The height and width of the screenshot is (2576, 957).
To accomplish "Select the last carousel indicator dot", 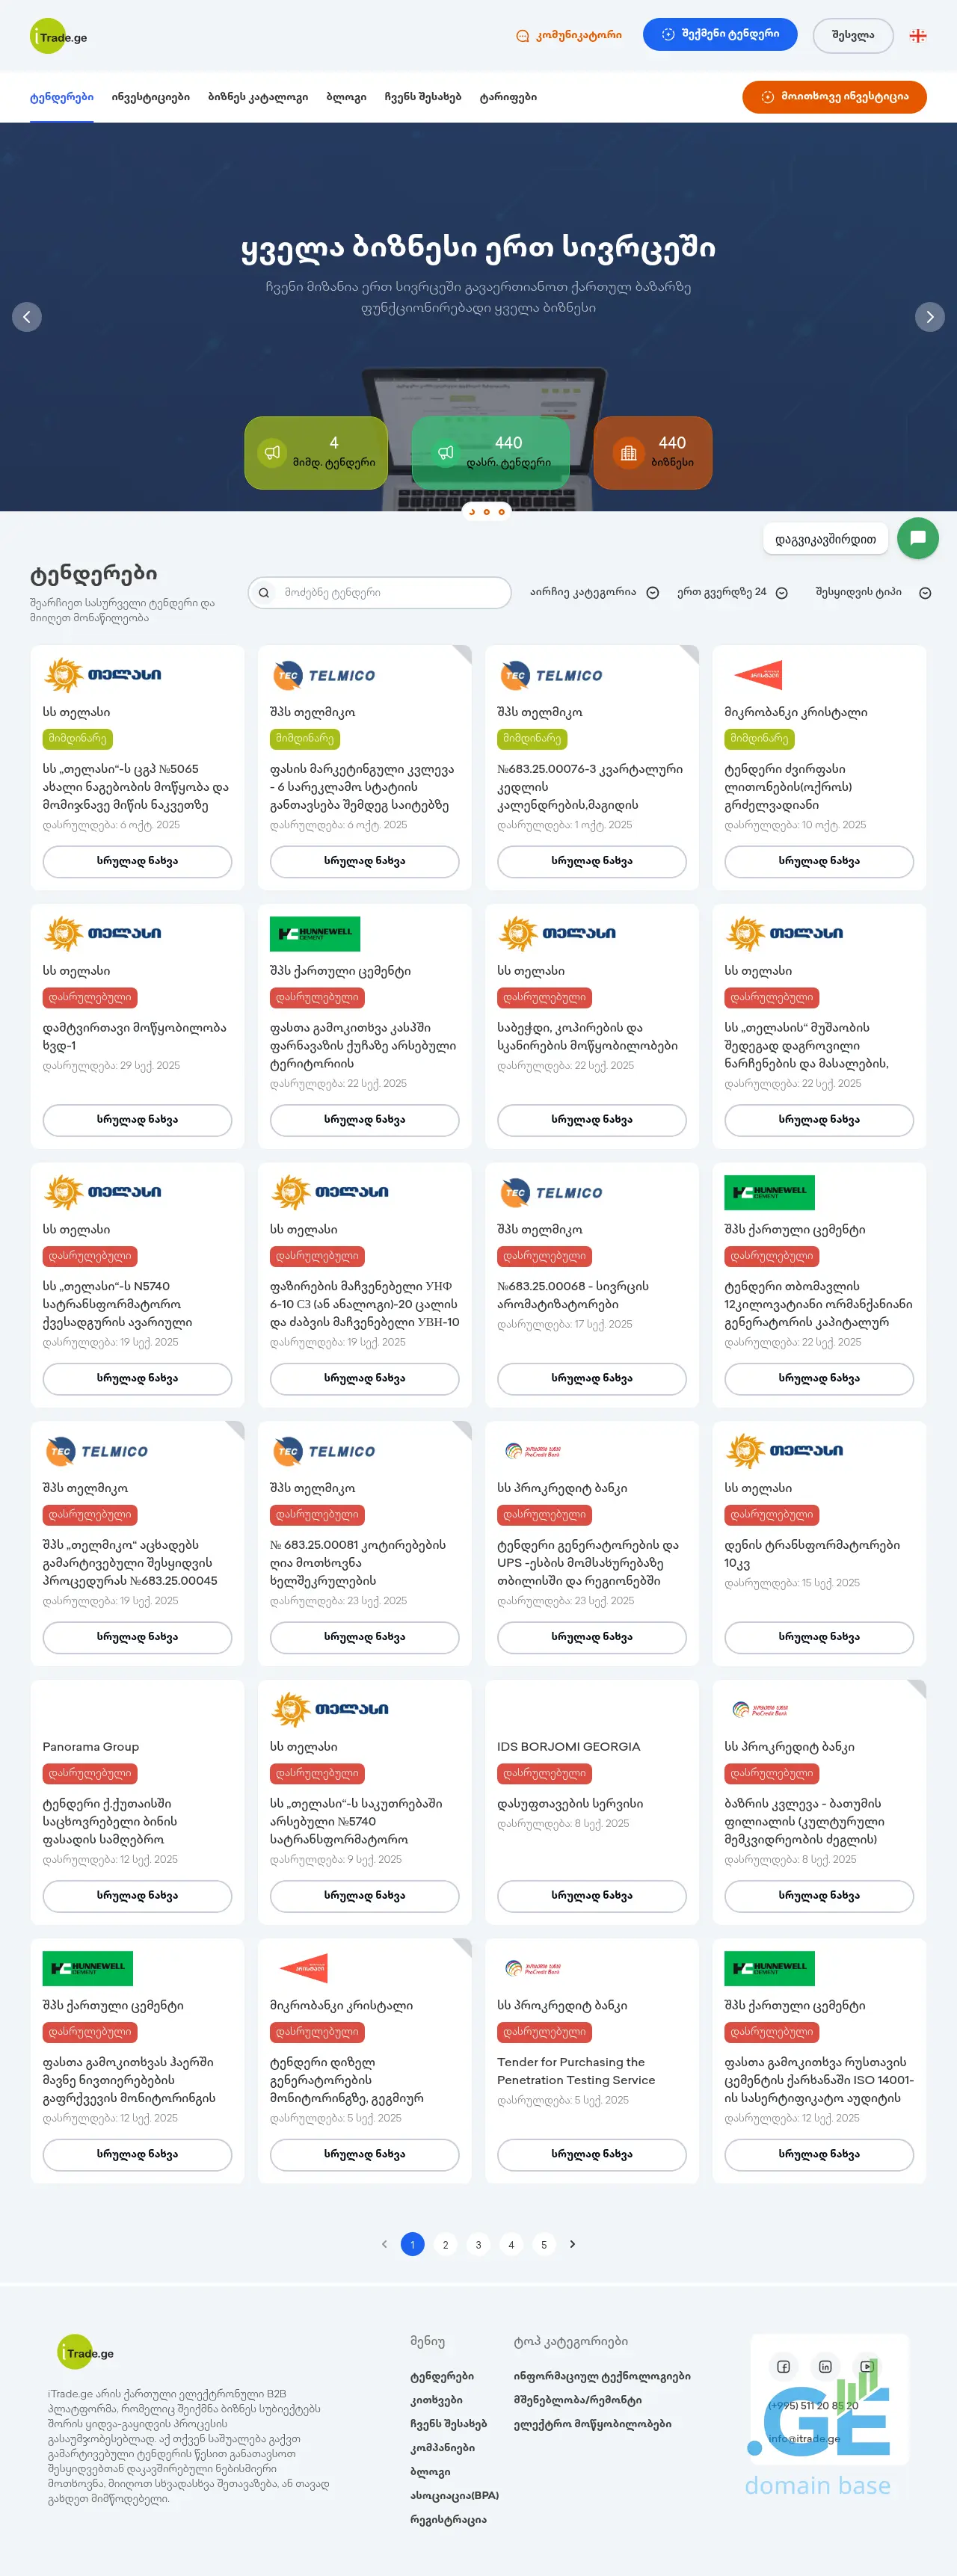I will click(502, 512).
